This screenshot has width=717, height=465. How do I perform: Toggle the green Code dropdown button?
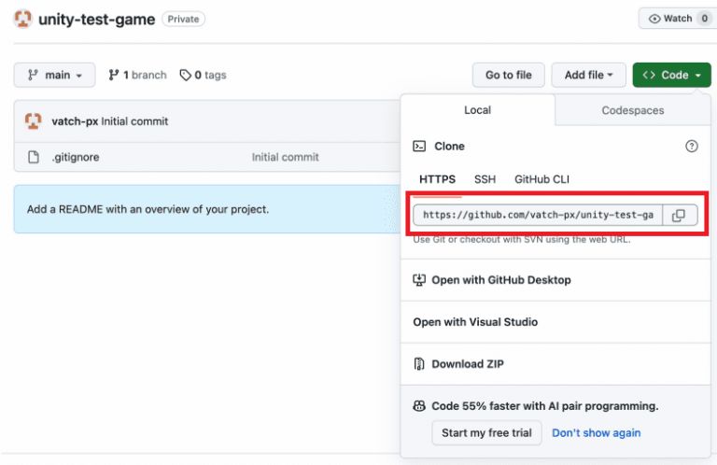pos(671,75)
